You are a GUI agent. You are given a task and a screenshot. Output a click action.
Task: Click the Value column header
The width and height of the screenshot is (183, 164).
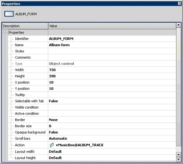tap(112, 26)
